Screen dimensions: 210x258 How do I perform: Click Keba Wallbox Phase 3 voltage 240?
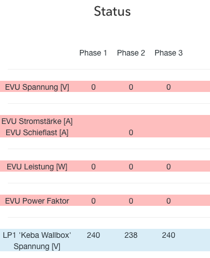point(169,235)
